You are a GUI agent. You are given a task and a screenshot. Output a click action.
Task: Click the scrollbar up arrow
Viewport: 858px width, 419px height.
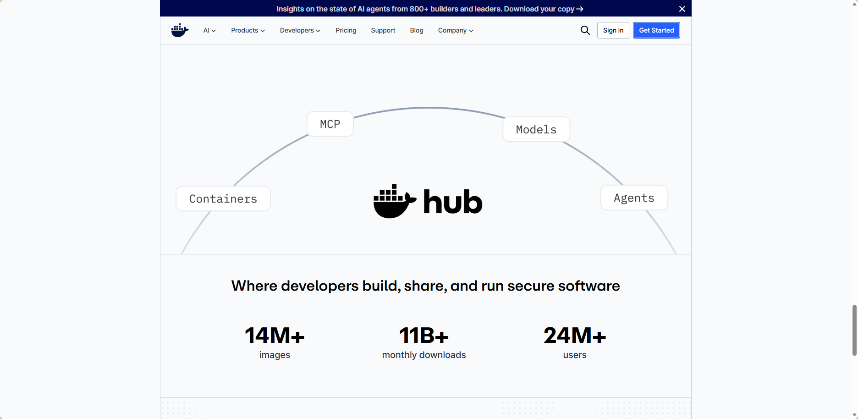click(854, 3)
